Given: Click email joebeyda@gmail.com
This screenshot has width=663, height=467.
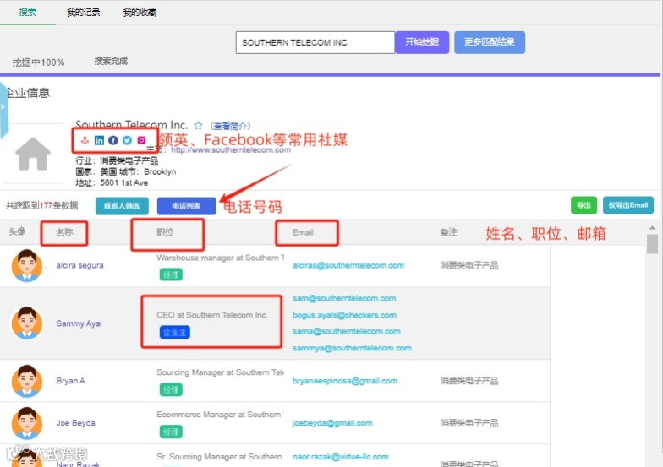Looking at the screenshot, I should point(332,423).
